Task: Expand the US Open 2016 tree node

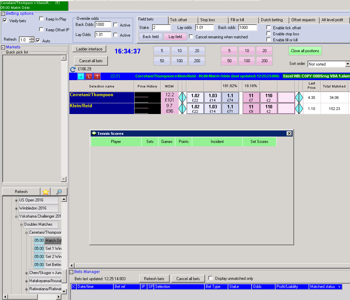Action: tap(16, 200)
